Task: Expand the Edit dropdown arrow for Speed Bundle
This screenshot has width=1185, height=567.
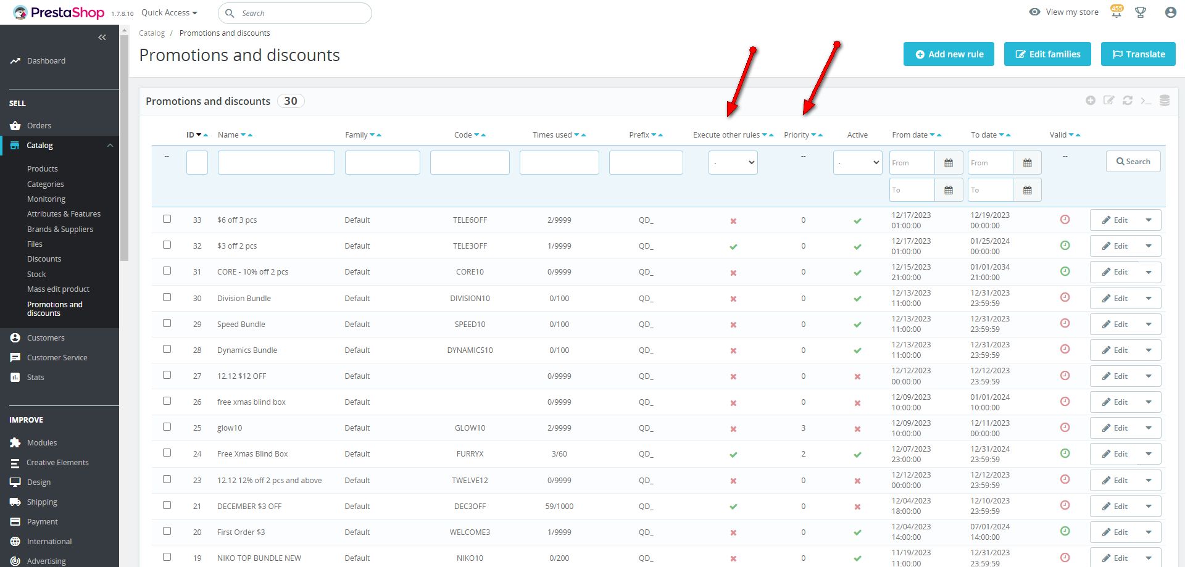Action: [x=1149, y=325]
